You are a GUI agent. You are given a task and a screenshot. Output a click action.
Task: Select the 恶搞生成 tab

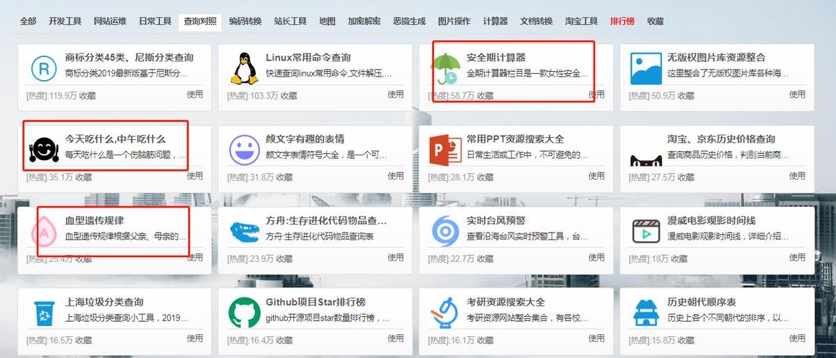tap(409, 21)
